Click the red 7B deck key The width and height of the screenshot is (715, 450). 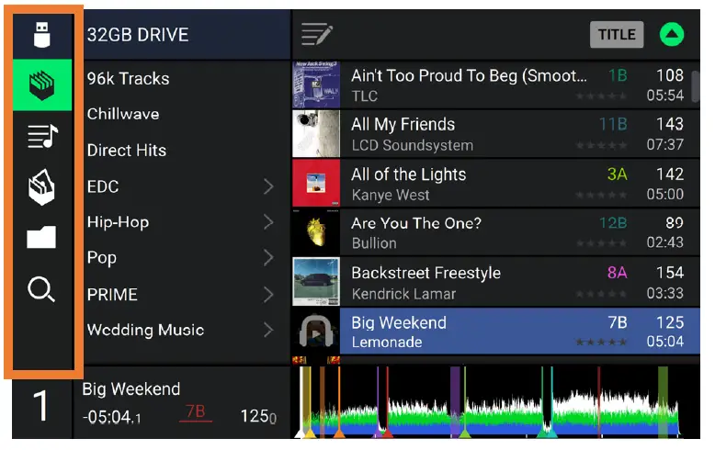pos(196,412)
